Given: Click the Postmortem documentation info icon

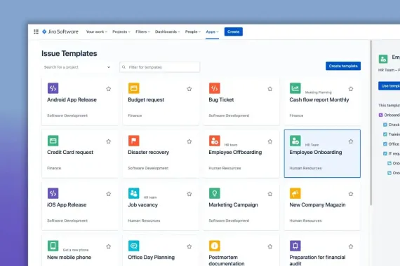Looking at the screenshot, I should (x=215, y=246).
